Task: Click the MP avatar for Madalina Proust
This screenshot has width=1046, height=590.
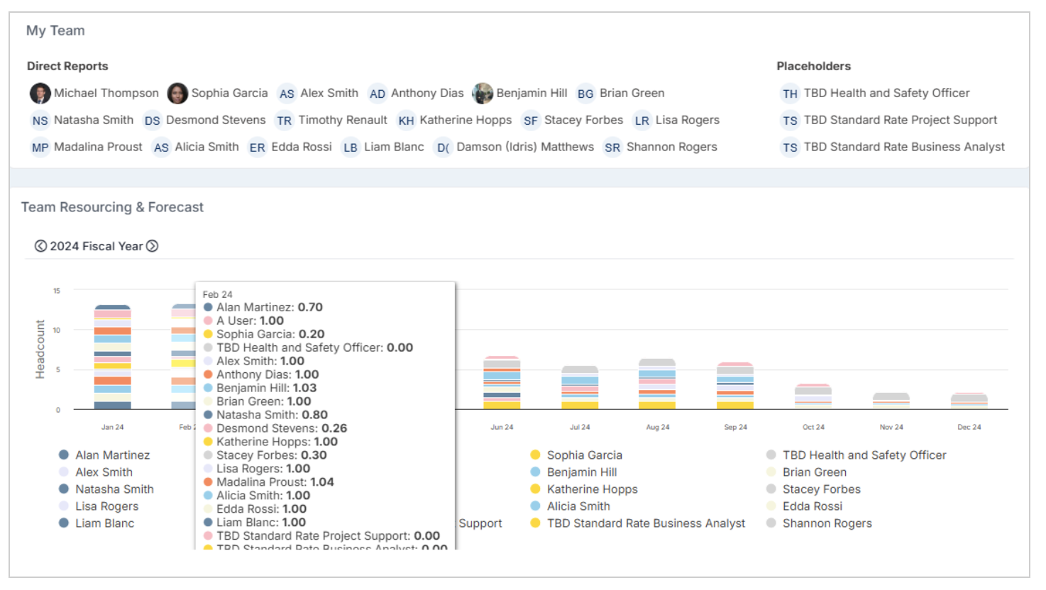Action: [x=40, y=147]
